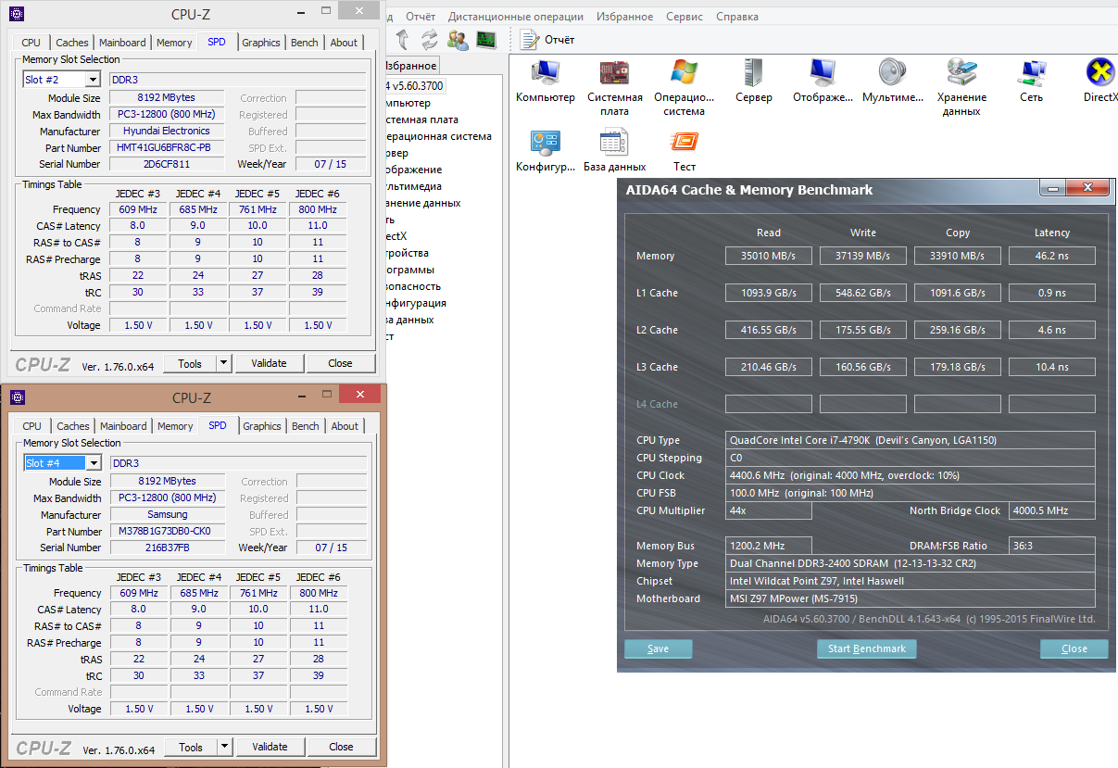
Task: Click the Отчёт report toolbar button
Action: 546,40
